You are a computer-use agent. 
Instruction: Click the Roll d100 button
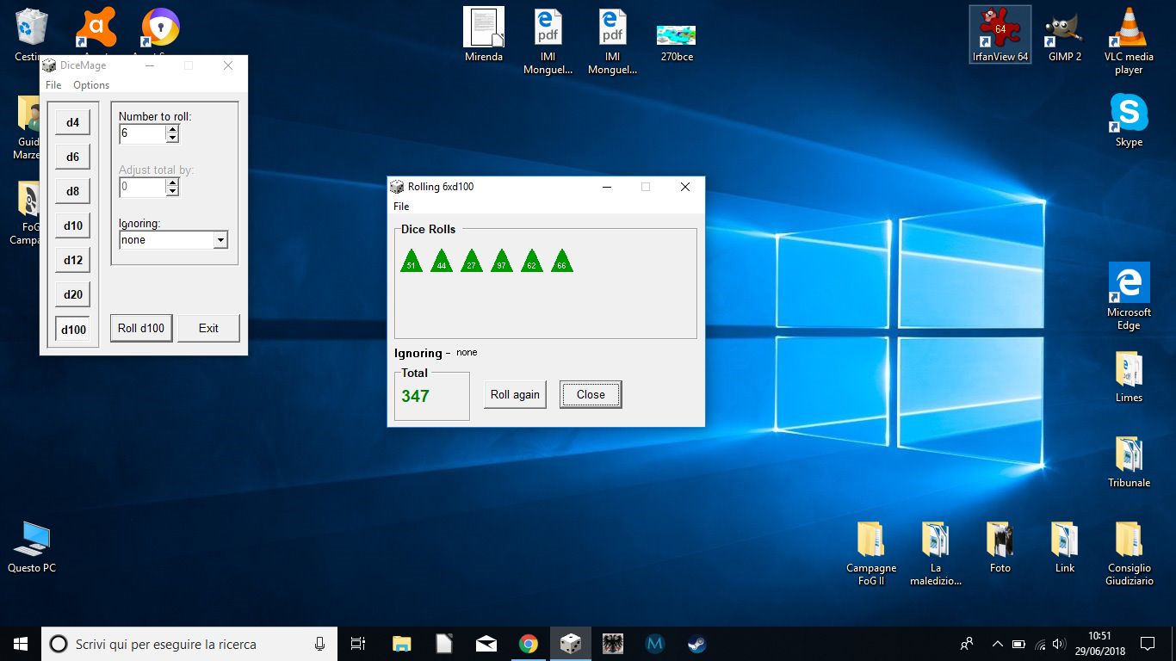(141, 328)
